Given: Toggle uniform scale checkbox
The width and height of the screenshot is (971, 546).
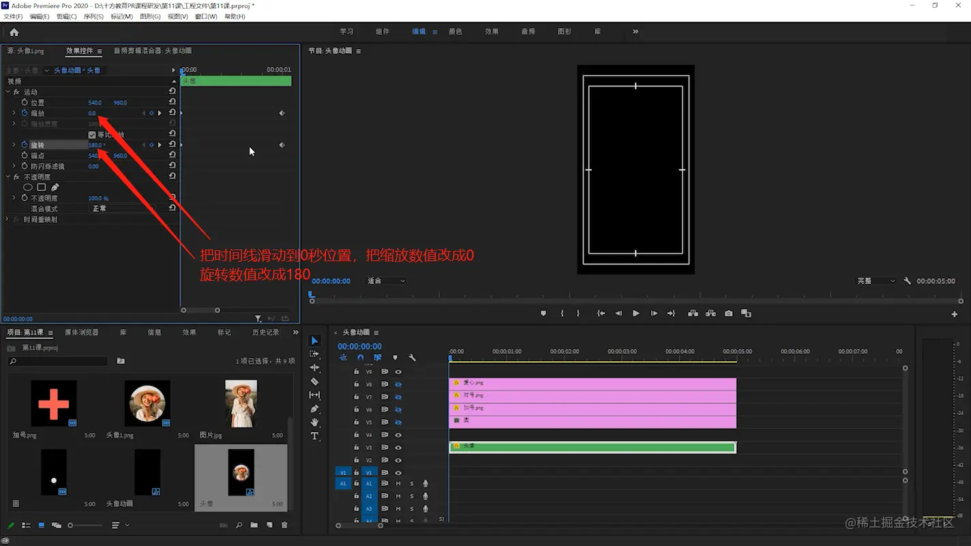Looking at the screenshot, I should click(x=92, y=135).
